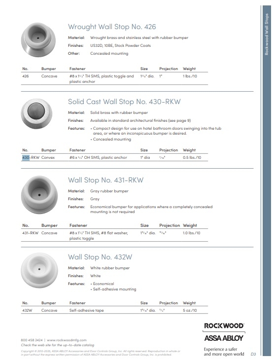Click "Check the web site for the up-to-date catalog"
The image size is (274, 360).
coord(58,345)
